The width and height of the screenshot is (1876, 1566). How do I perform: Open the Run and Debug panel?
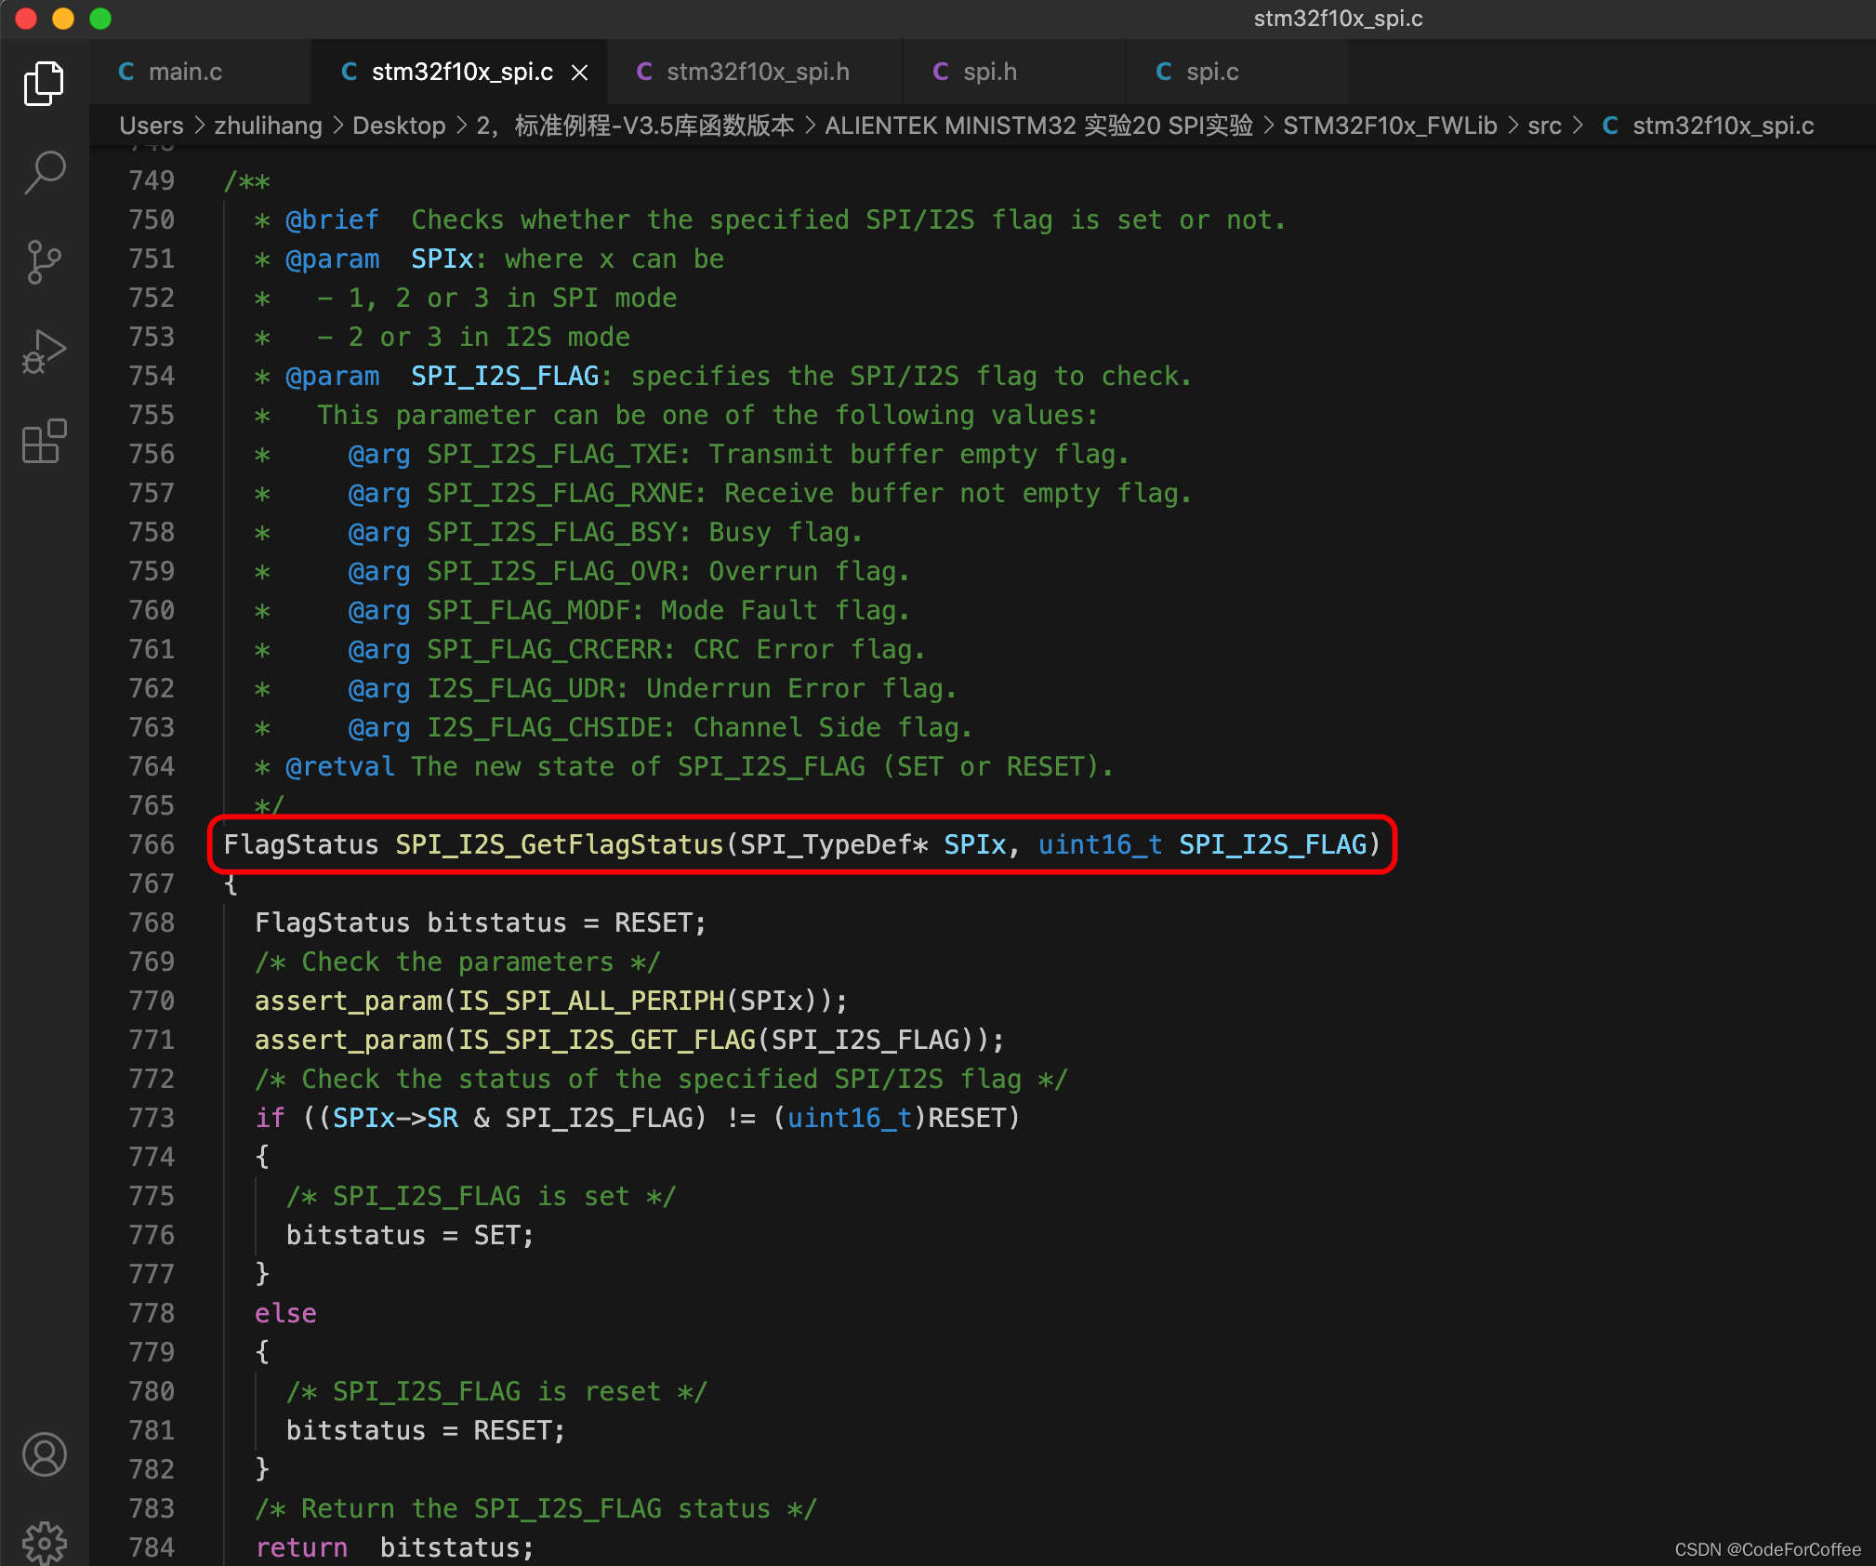tap(44, 351)
